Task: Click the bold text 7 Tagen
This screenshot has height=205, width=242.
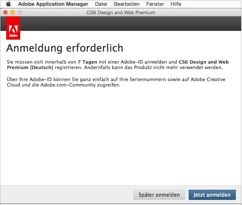Action: 87,62
